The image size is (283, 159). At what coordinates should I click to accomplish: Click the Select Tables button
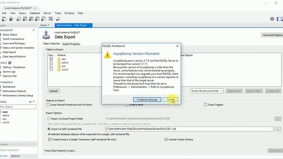[x=253, y=91]
